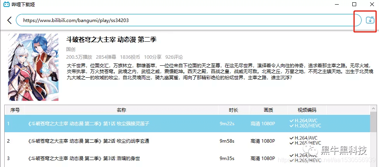Open 高清 1080P quality dropdown for episode 2
Viewport: 379px width, 167px height.
coord(263,141)
